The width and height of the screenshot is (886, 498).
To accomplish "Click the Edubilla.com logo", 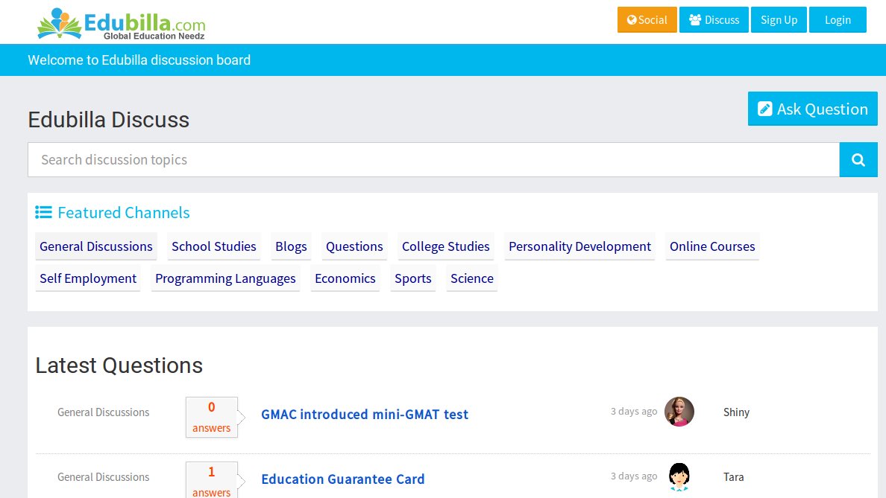I will [x=121, y=24].
